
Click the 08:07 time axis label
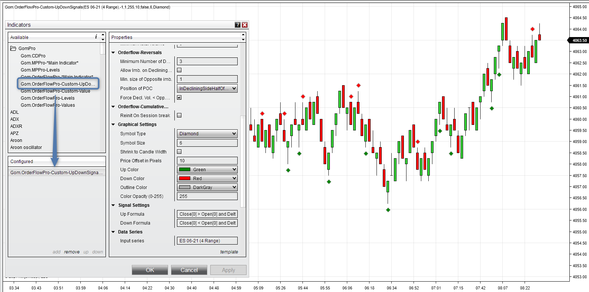pyautogui.click(x=503, y=288)
